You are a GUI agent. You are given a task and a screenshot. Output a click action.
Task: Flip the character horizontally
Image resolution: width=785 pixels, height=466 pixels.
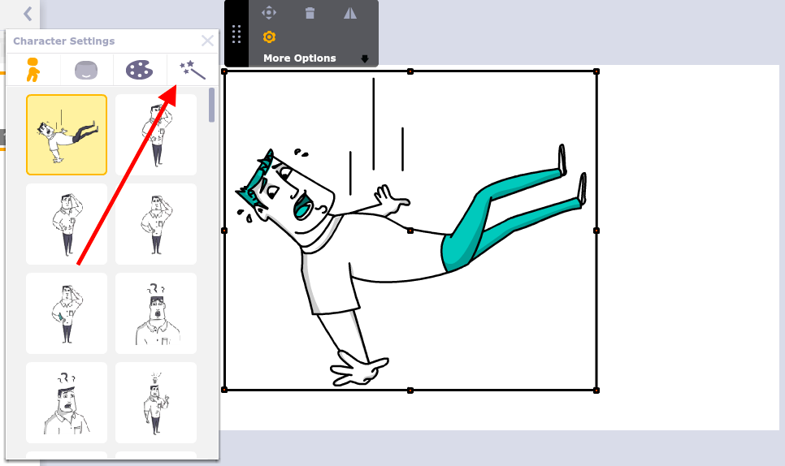350,13
